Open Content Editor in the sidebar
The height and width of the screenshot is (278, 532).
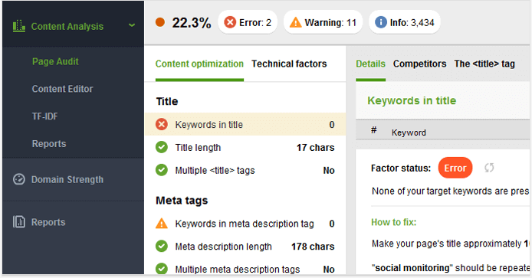coord(62,89)
